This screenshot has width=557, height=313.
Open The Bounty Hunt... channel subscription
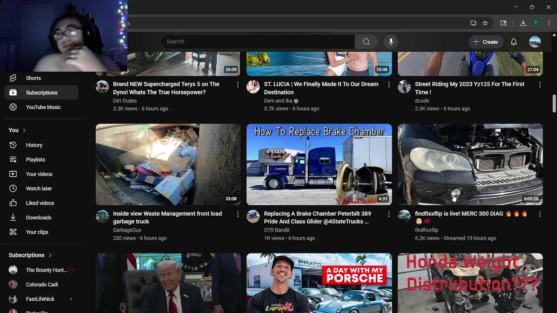coord(41,270)
